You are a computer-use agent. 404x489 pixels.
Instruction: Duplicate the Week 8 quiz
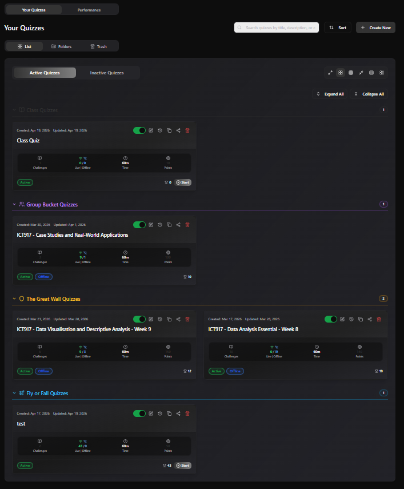[x=361, y=319]
